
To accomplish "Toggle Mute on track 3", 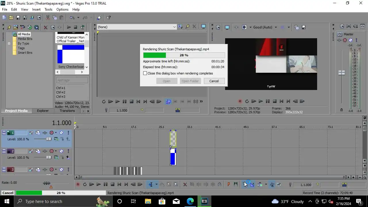I will tap(61, 170).
